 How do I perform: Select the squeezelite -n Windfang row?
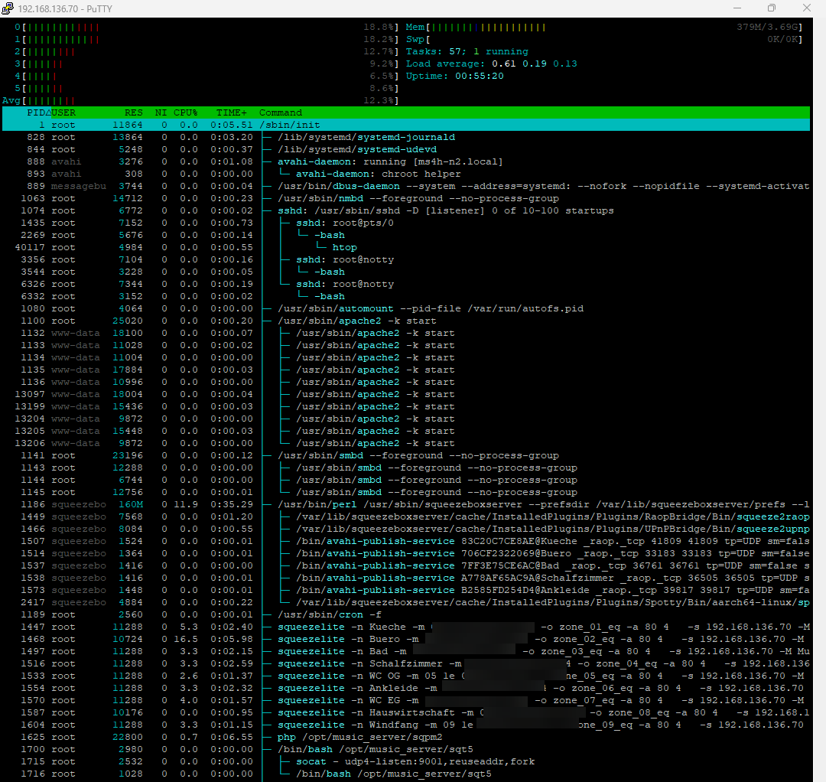click(405, 725)
